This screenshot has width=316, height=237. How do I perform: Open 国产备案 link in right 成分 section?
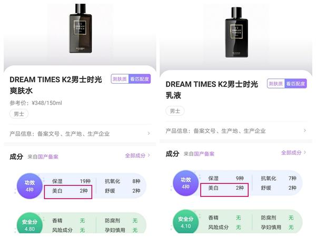pos(204,154)
